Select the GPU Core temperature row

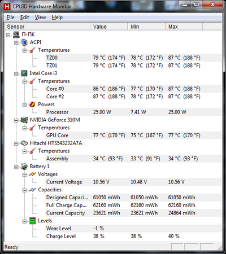click(x=133, y=135)
